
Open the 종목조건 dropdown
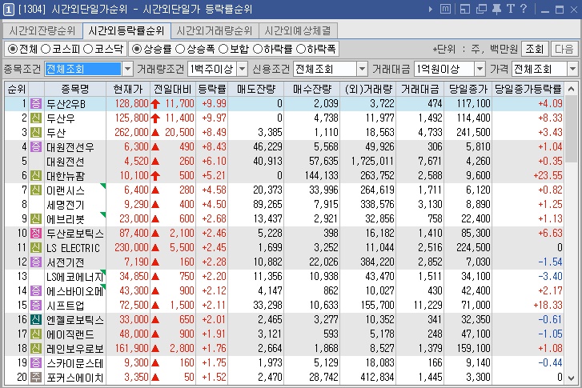[x=127, y=69]
